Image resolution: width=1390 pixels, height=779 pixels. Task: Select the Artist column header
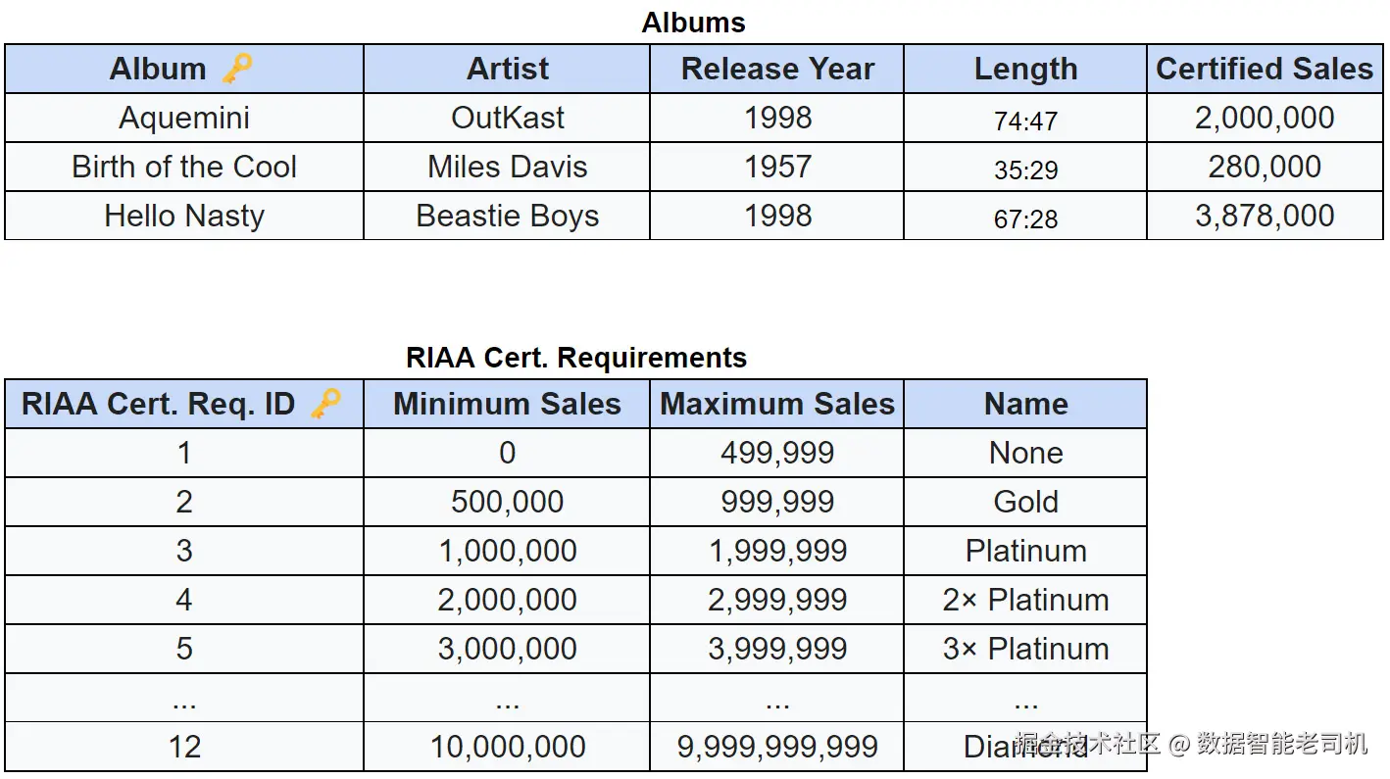(x=507, y=69)
